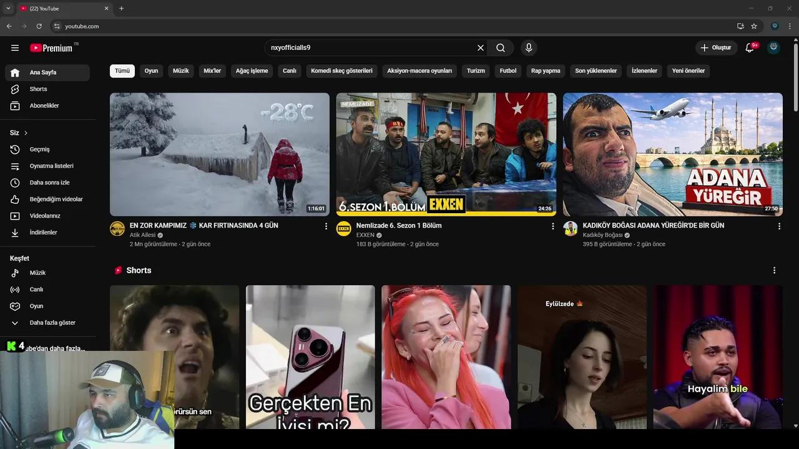Open more options for Nemlizade video
Viewport: 799px width, 449px height.
[552, 226]
